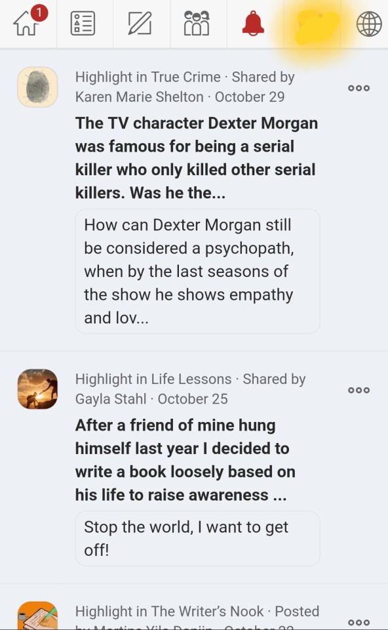388x630 pixels.
Task: Open the Spaces people icon
Action: point(197,24)
